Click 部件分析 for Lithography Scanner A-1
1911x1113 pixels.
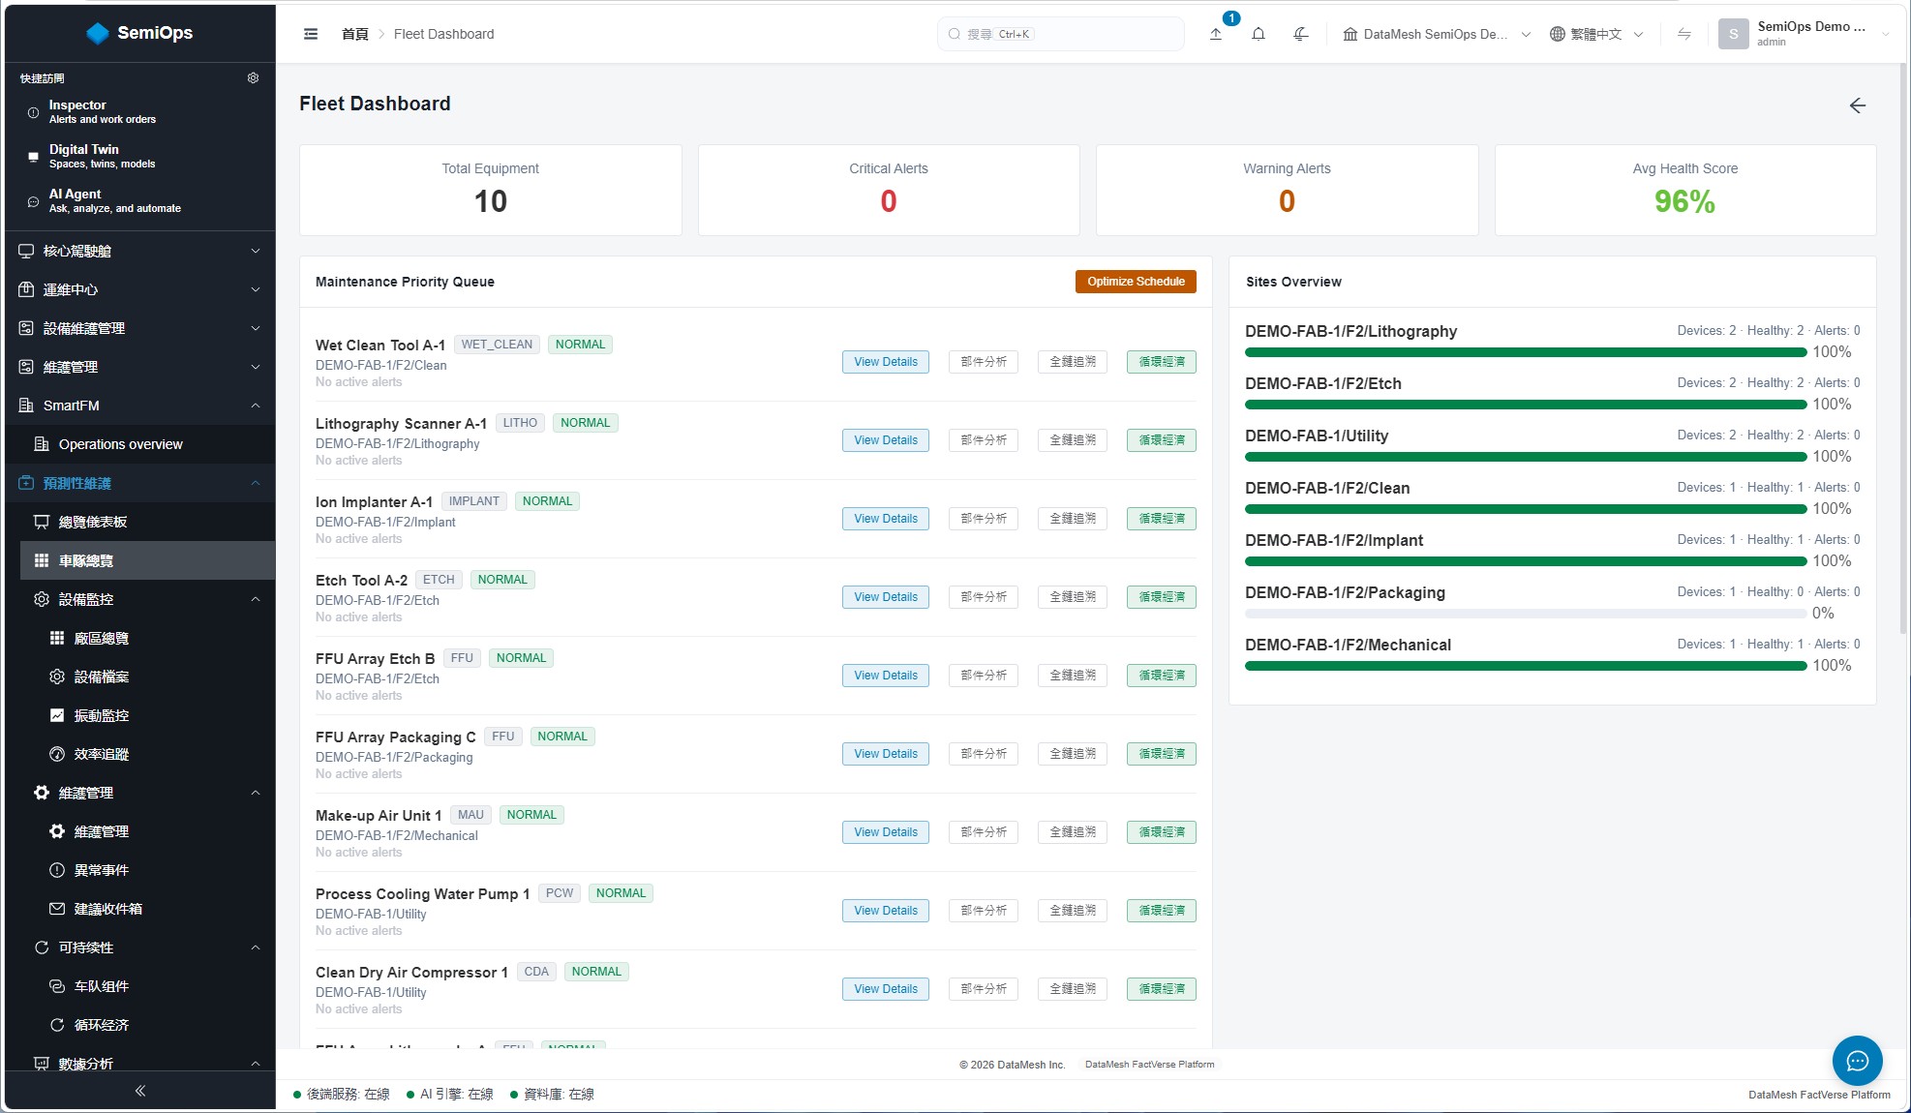coord(984,440)
